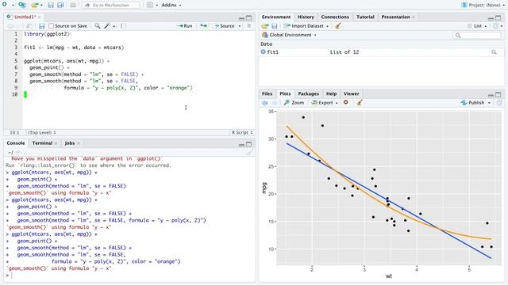Expand the recent files dropdown arrow
This screenshot has width=508, height=285.
click(x=42, y=6)
